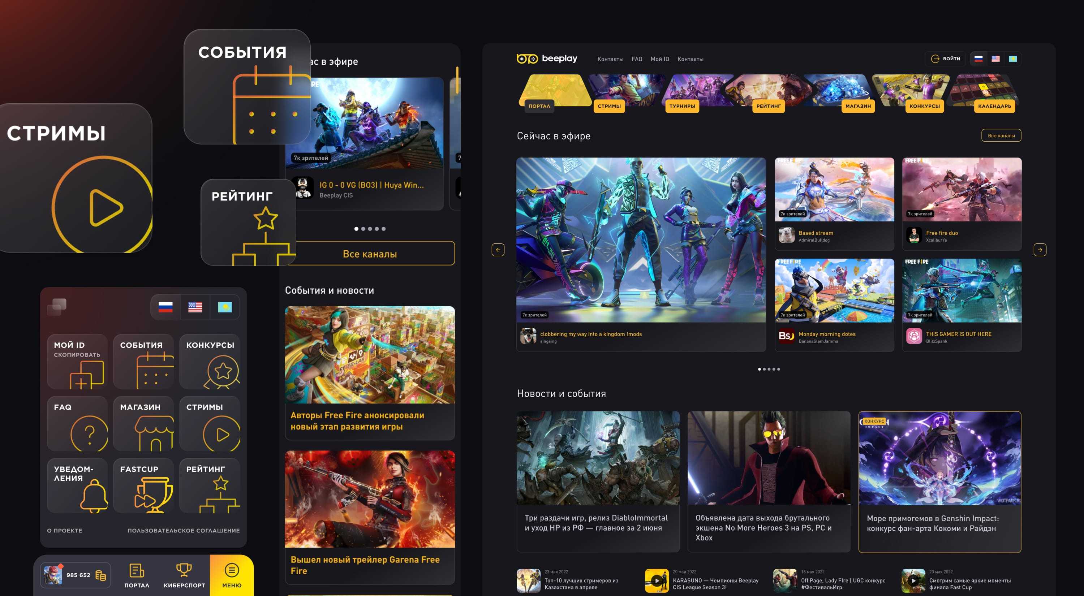Click the large СТРИМЫ play card
Image resolution: width=1084 pixels, height=596 pixels.
(76, 178)
